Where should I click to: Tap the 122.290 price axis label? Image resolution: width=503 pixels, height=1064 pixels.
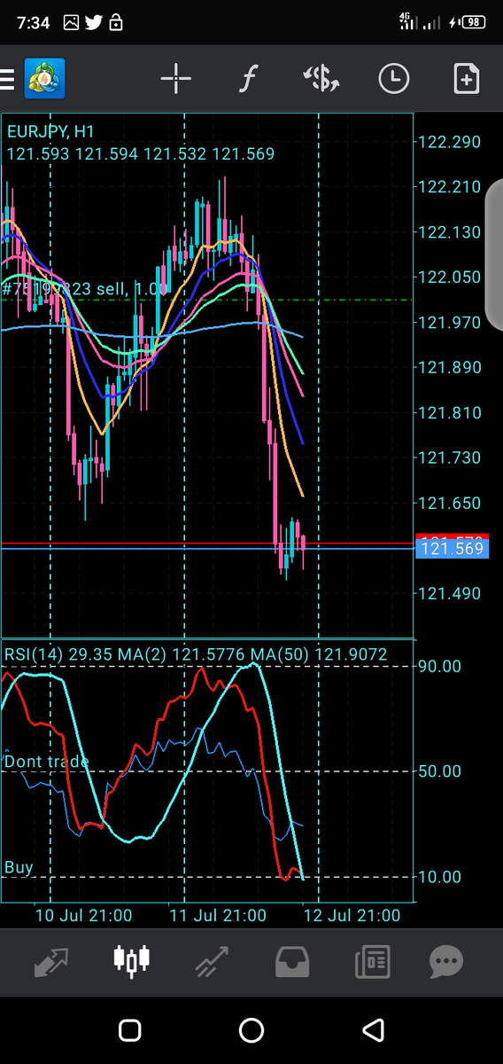click(450, 142)
